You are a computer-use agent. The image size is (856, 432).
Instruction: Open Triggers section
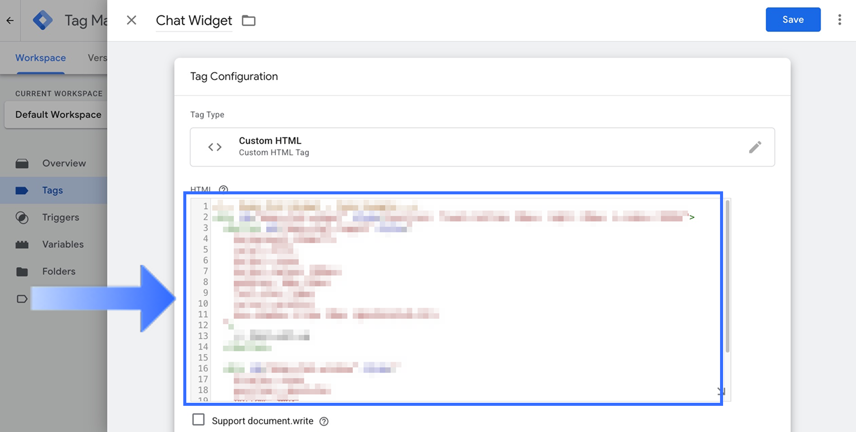coord(60,218)
